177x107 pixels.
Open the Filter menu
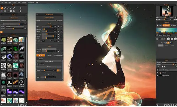(x=14, y=2)
